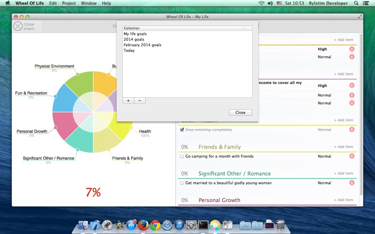This screenshot has width=375, height=234.
Task: Launch Google Chrome from the dock
Action: tap(155, 225)
